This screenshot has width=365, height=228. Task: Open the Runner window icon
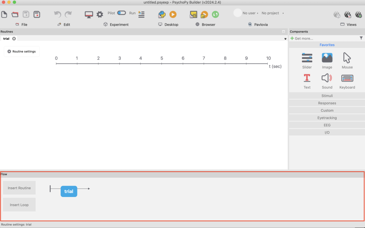click(142, 14)
